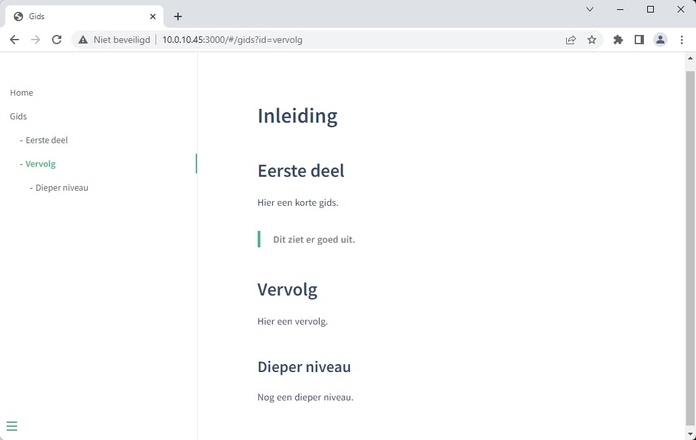The image size is (696, 440).
Task: Select Dieper niveau in the navigation
Action: click(x=62, y=187)
